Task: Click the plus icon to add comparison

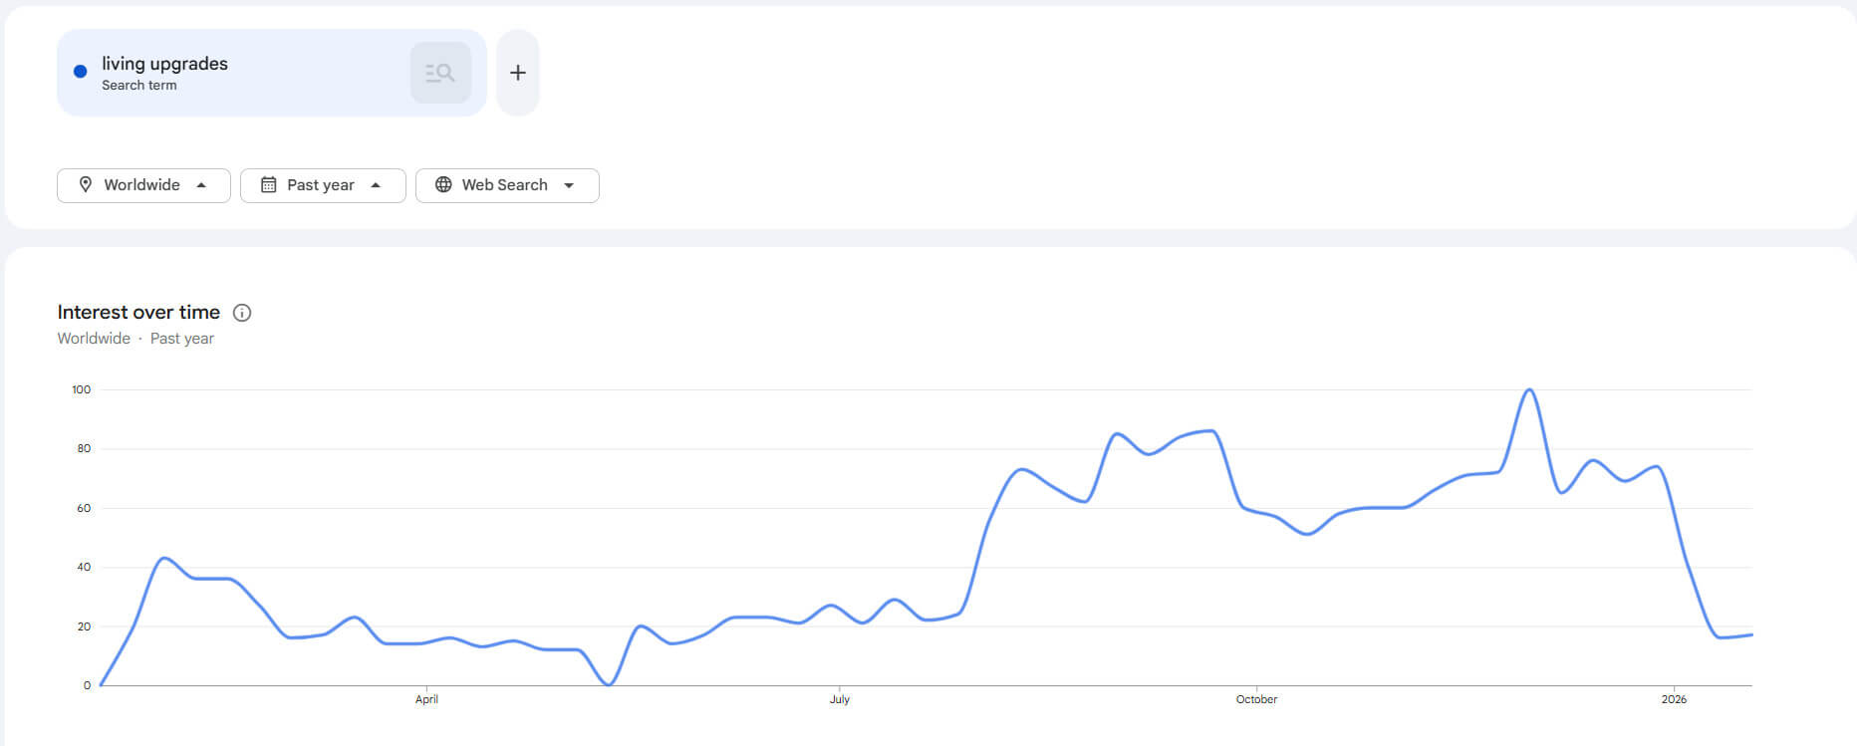Action: click(518, 73)
